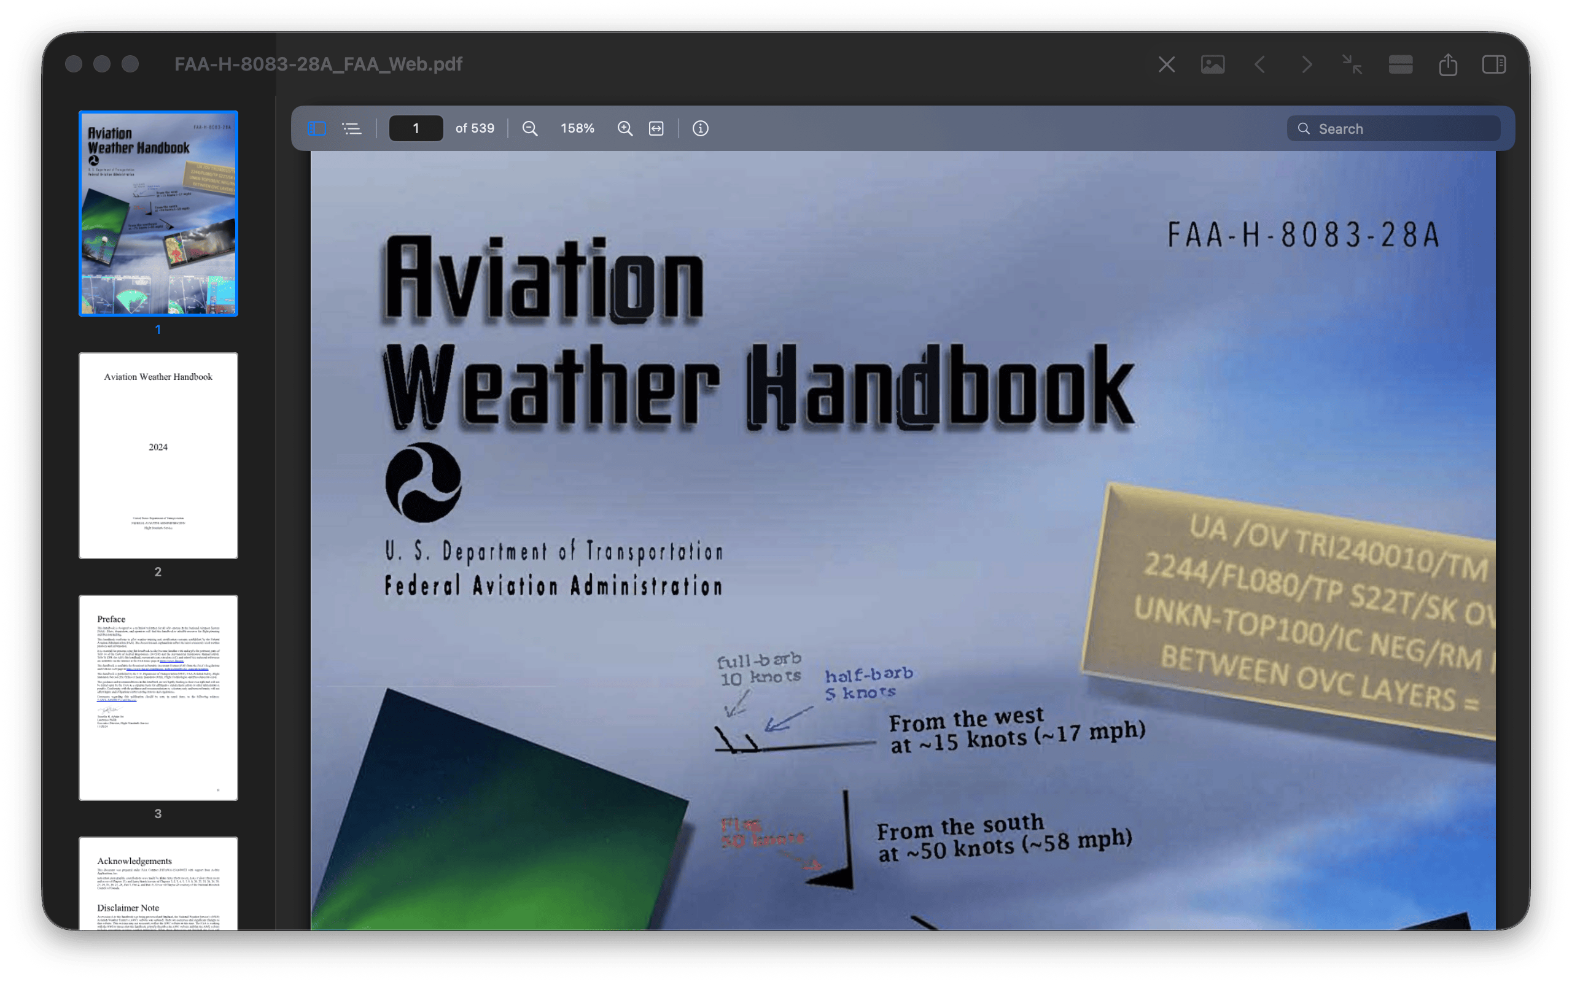The image size is (1572, 982).
Task: Click 'U. S. Department of Transportation' text
Action: (x=554, y=551)
